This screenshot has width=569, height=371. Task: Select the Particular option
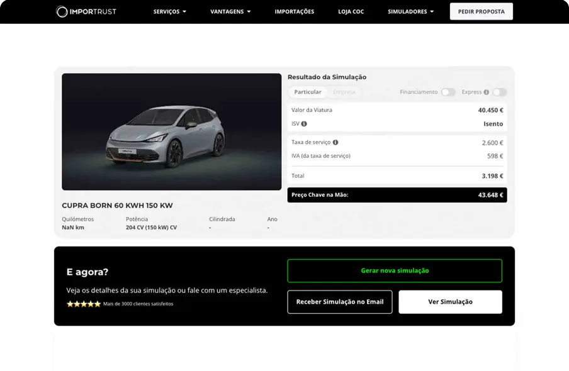pyautogui.click(x=308, y=92)
